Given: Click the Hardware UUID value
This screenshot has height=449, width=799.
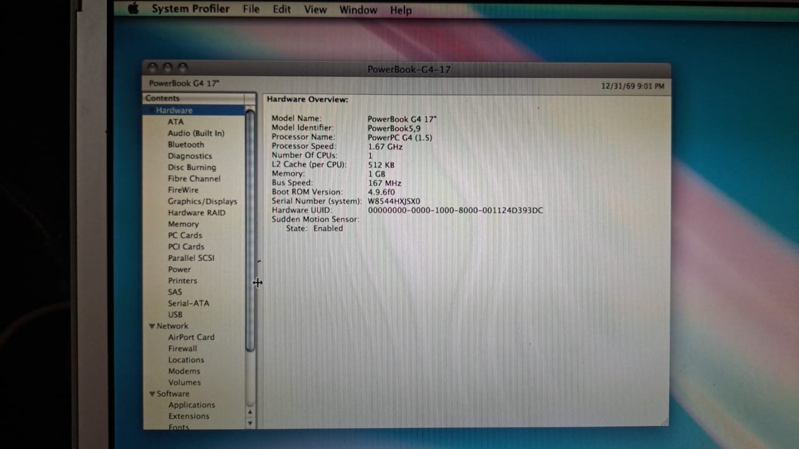Looking at the screenshot, I should (455, 210).
